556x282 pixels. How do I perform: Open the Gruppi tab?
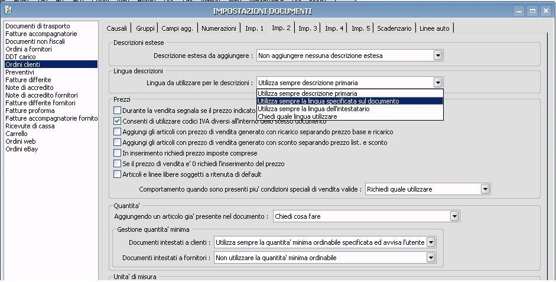(145, 28)
